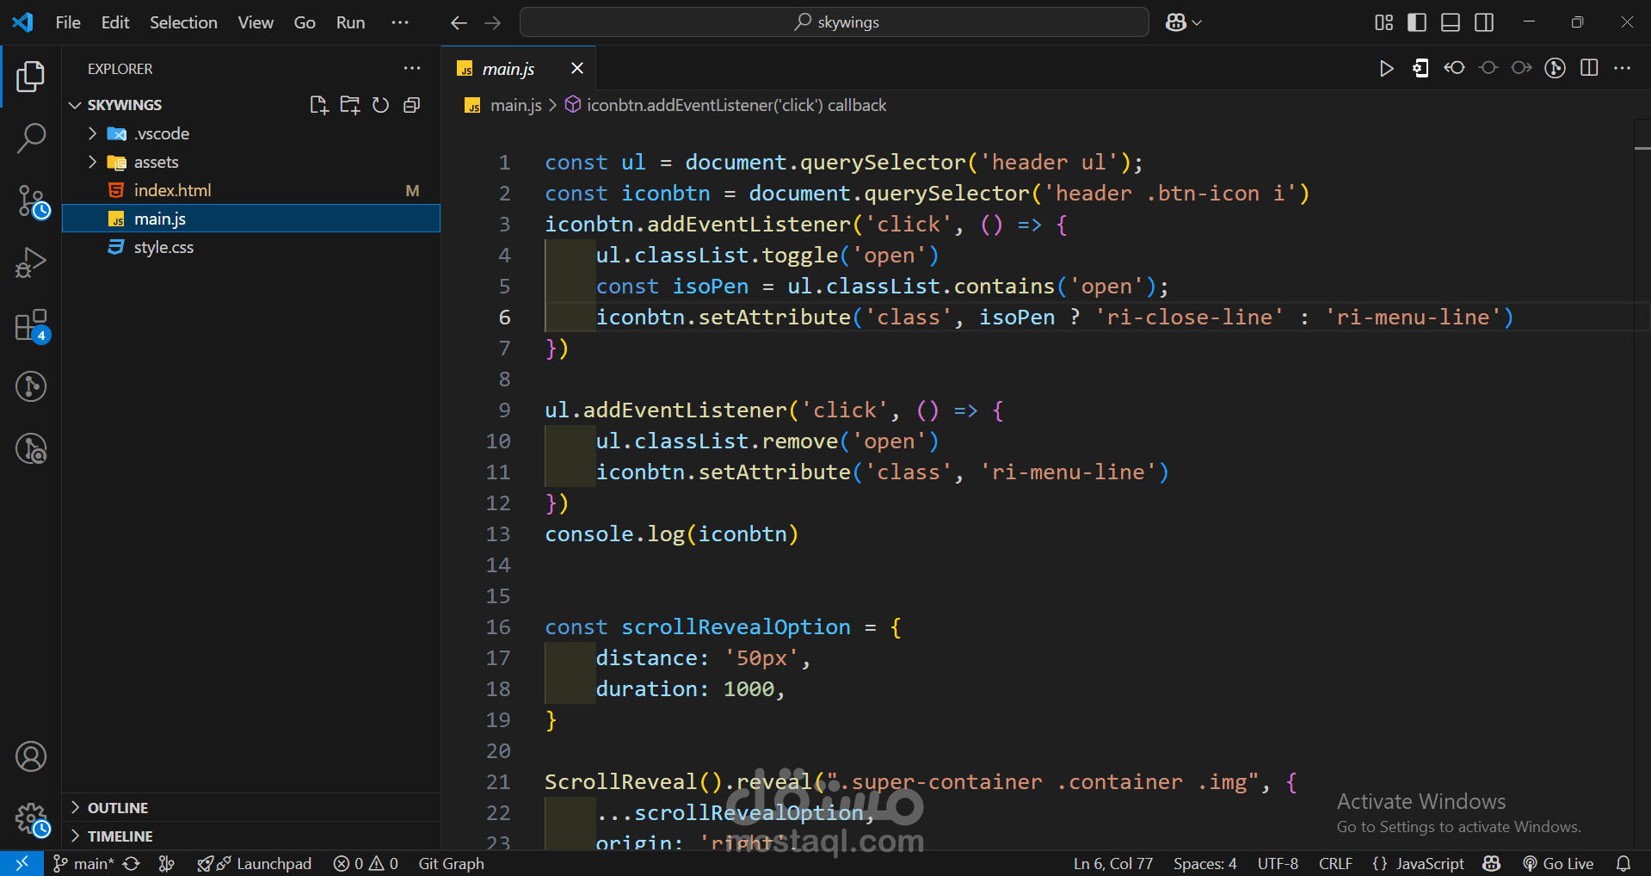Toggle Secondary Side Bar visibility

point(1484,22)
